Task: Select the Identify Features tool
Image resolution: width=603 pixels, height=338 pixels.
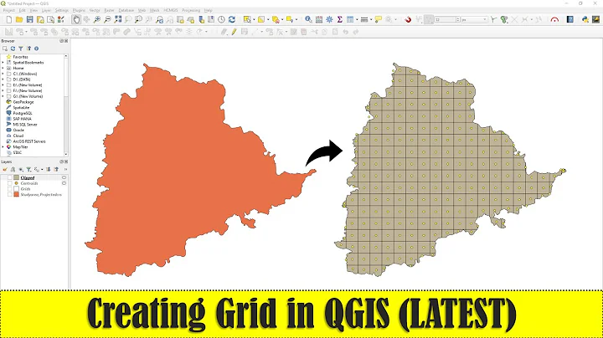Action: point(308,19)
